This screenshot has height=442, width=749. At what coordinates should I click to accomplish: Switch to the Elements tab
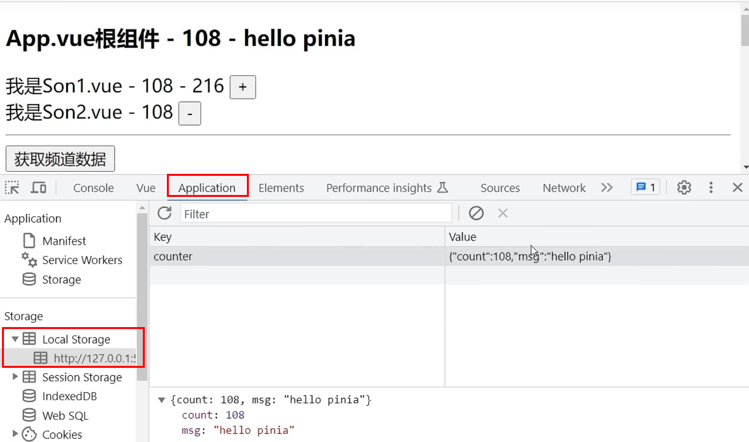(x=281, y=188)
